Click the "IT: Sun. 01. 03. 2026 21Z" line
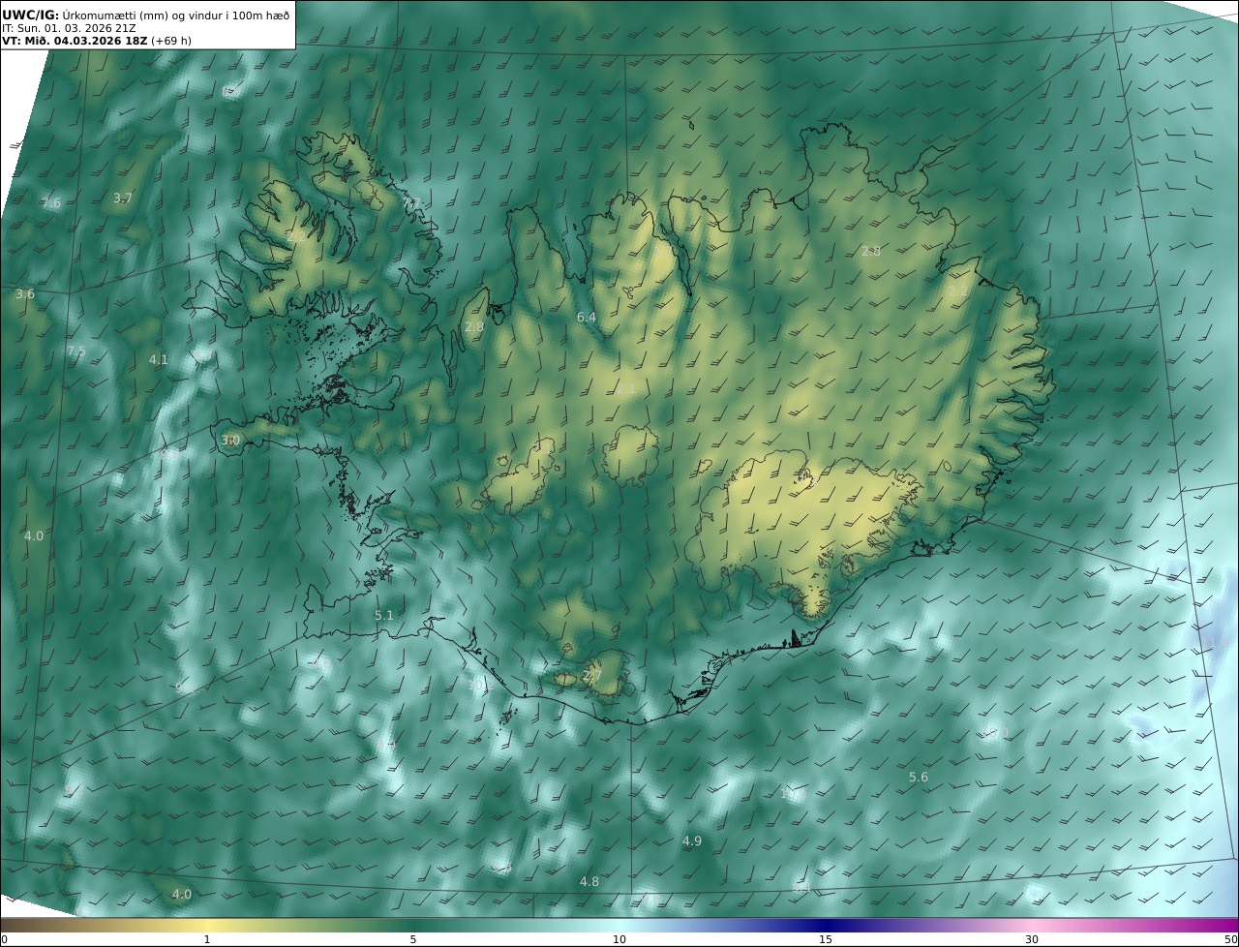 pos(69,28)
